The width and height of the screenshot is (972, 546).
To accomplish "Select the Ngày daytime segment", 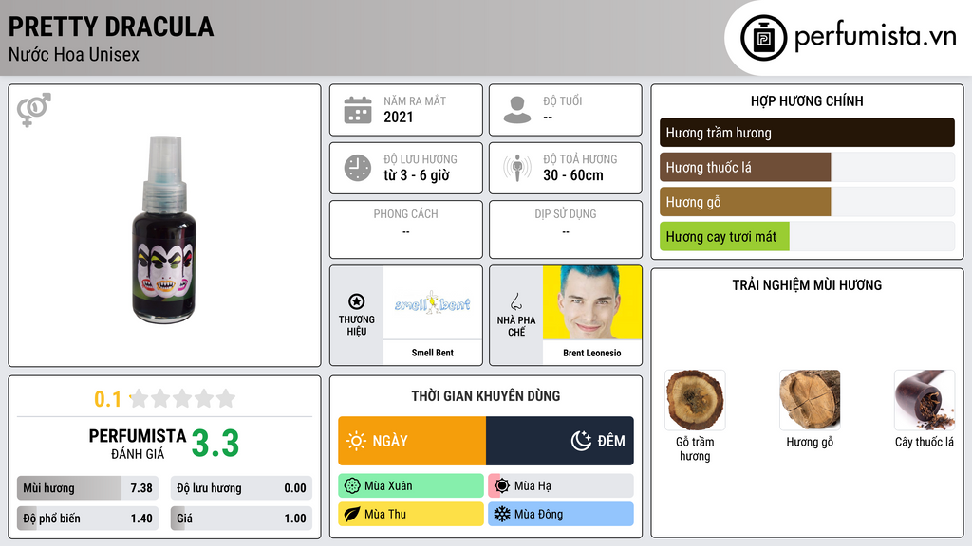I will 412,441.
